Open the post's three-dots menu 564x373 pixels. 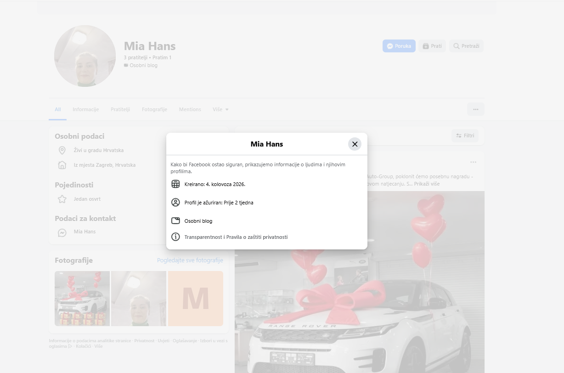[473, 162]
